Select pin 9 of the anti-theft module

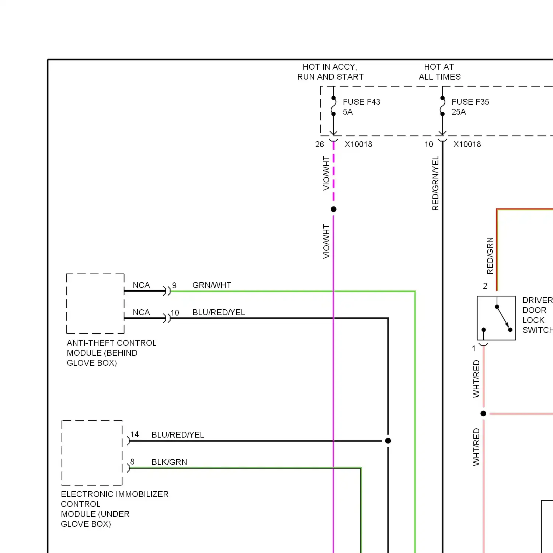174,286
